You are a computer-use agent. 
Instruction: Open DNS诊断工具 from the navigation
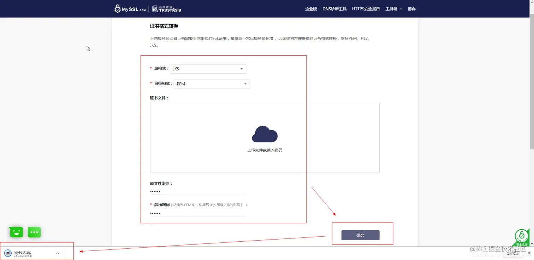(x=334, y=9)
